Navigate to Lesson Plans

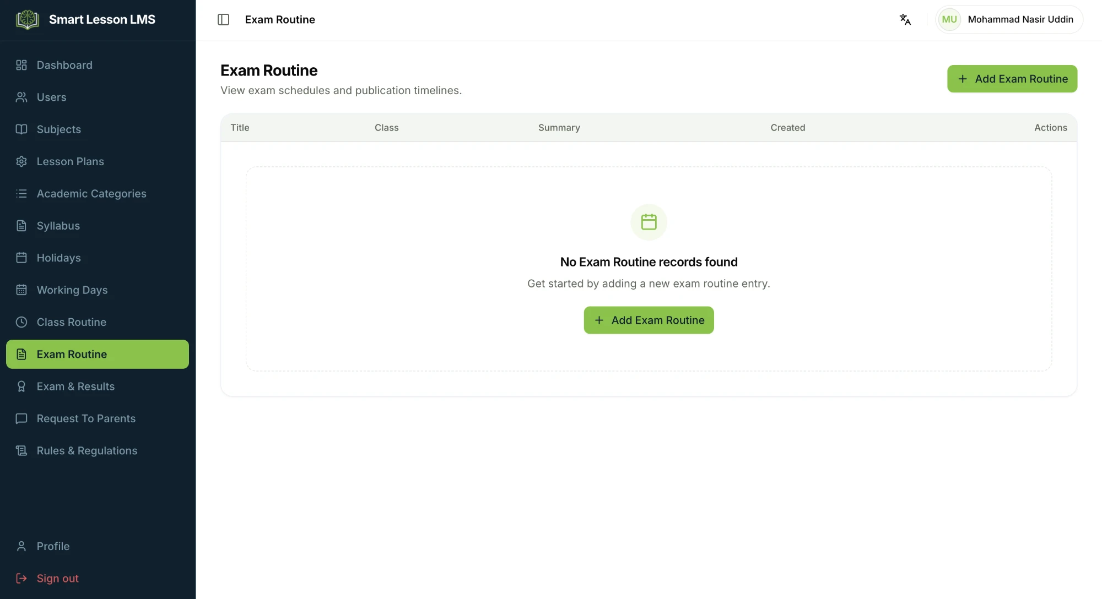pos(98,161)
